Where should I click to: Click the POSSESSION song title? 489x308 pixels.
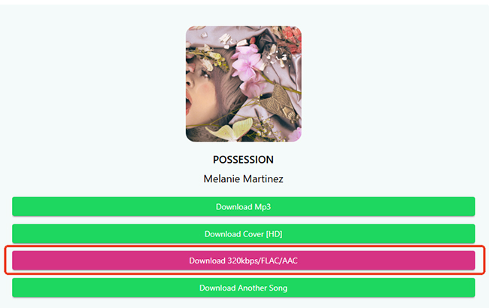[243, 160]
